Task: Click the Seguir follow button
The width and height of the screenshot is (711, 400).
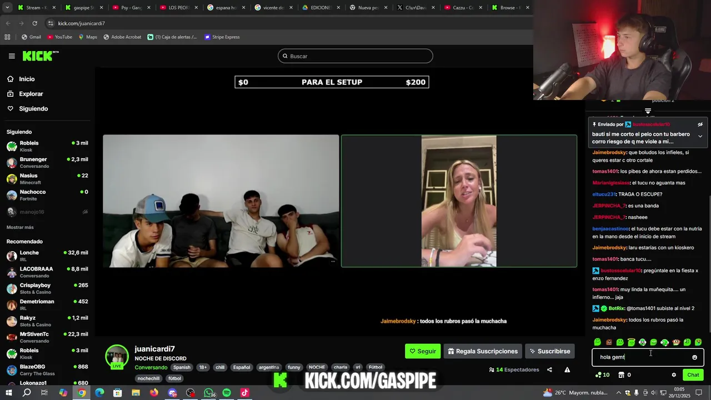Action: tap(423, 351)
